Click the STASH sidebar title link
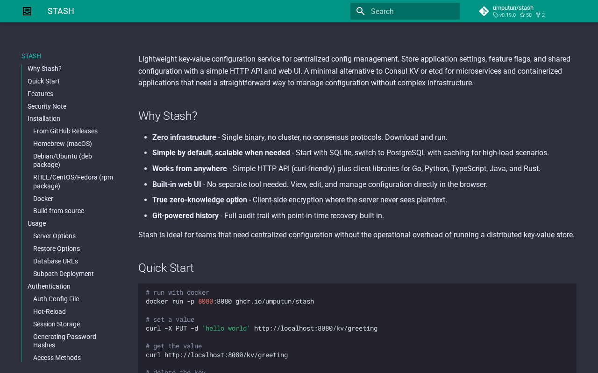Image resolution: width=598 pixels, height=373 pixels. pyautogui.click(x=31, y=56)
